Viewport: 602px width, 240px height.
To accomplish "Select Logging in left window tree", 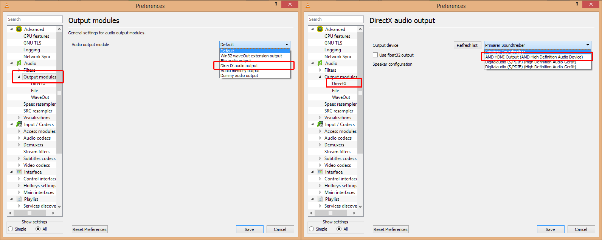I will tap(31, 49).
